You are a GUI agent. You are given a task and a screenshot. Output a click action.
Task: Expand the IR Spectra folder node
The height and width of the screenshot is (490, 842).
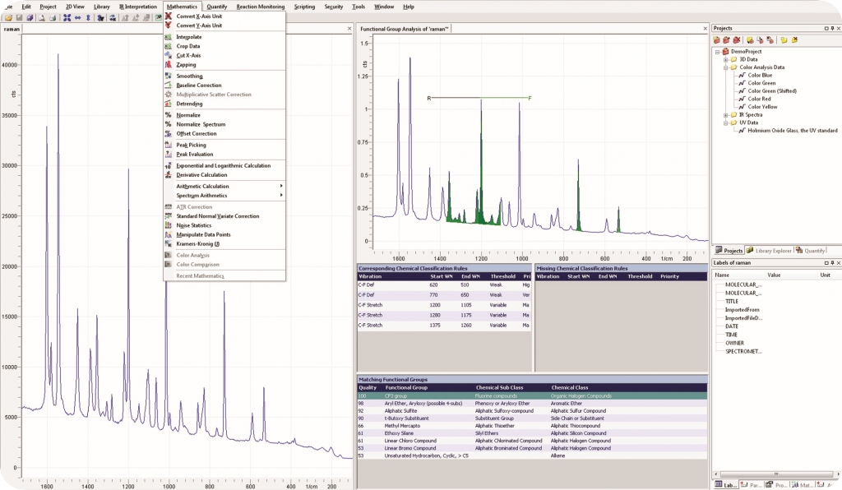[725, 115]
